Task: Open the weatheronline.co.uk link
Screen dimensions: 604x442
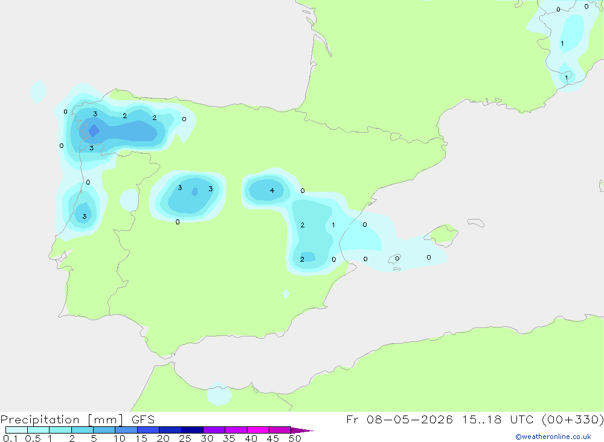Action: click(x=553, y=437)
